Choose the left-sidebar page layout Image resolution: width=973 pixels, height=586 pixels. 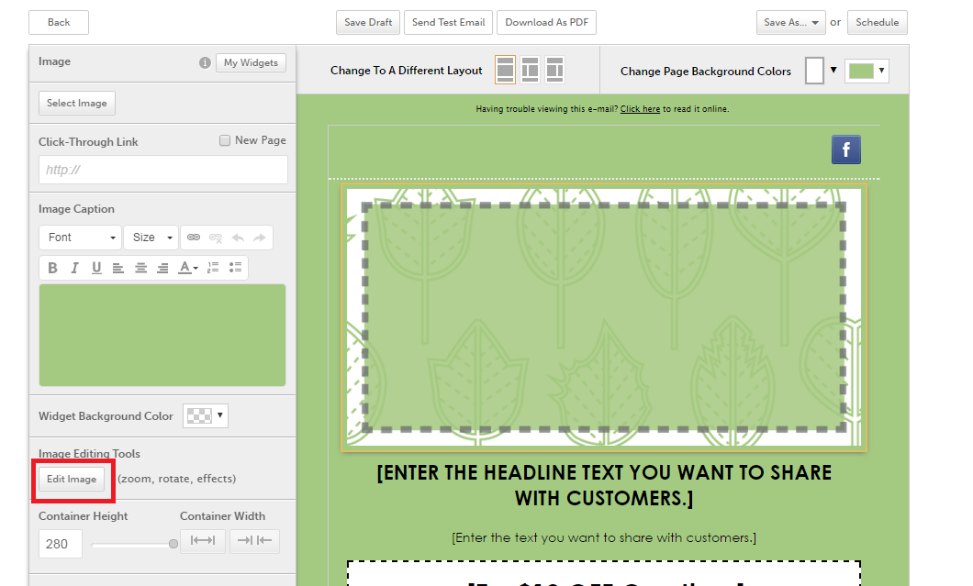531,70
